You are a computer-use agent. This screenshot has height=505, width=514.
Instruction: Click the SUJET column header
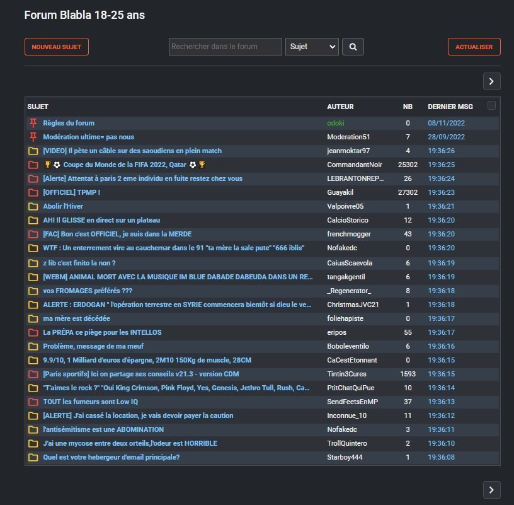(x=38, y=107)
